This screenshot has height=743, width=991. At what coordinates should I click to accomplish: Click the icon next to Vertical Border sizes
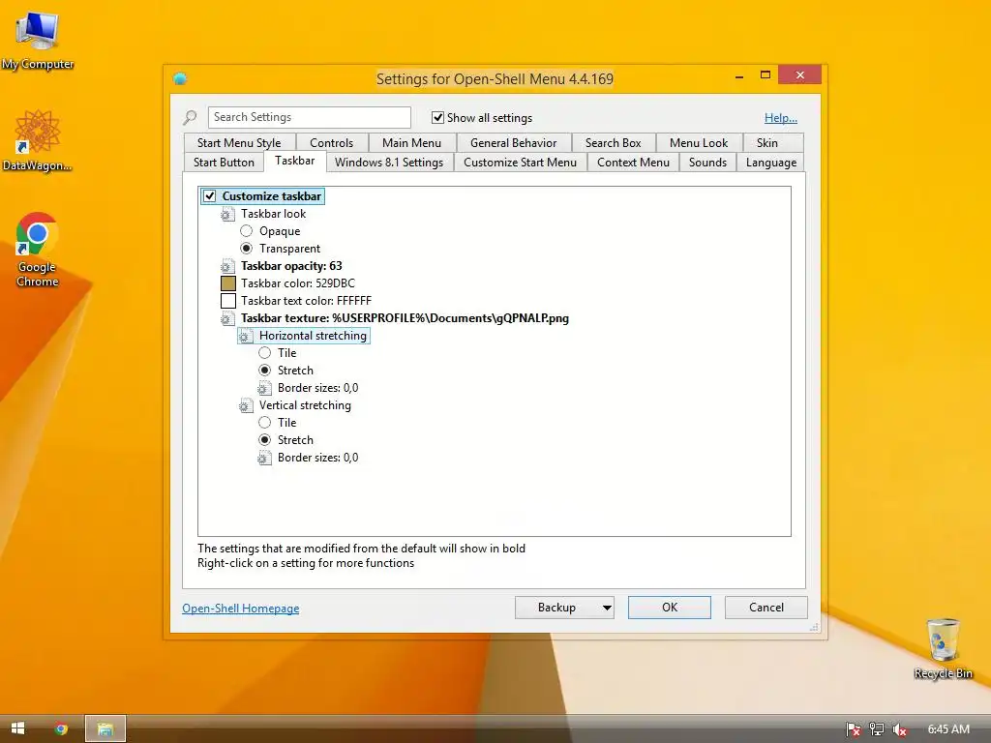(264, 458)
